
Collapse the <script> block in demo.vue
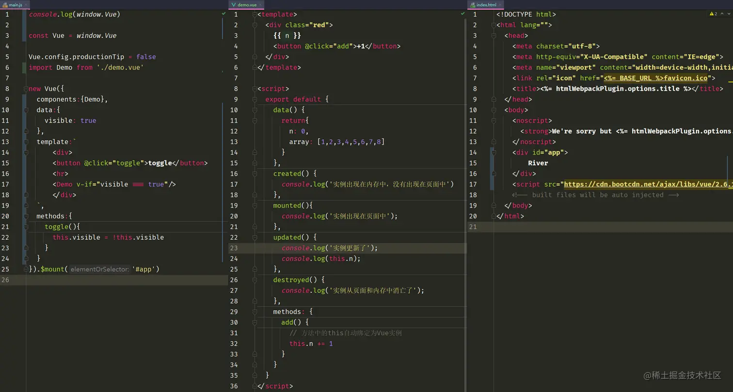pos(255,89)
